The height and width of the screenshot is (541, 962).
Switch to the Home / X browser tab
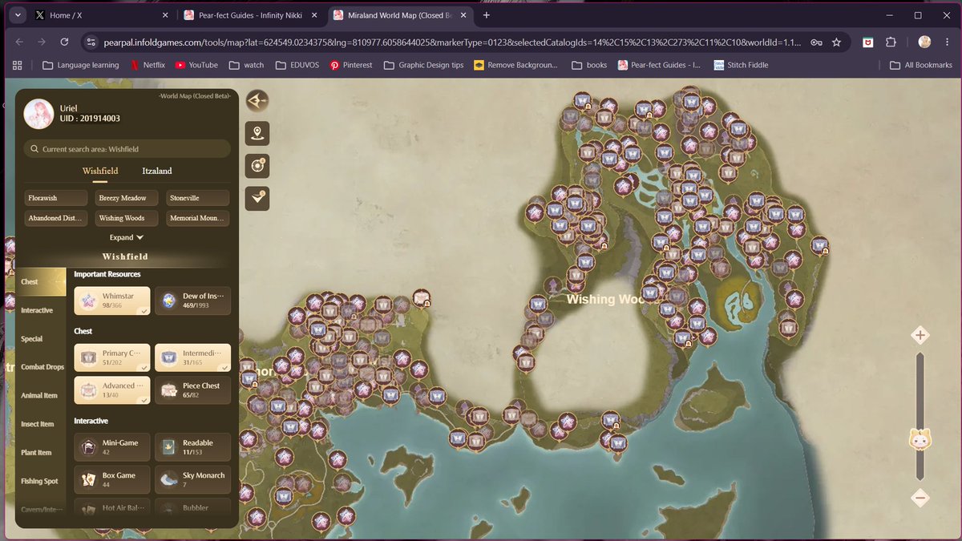102,14
